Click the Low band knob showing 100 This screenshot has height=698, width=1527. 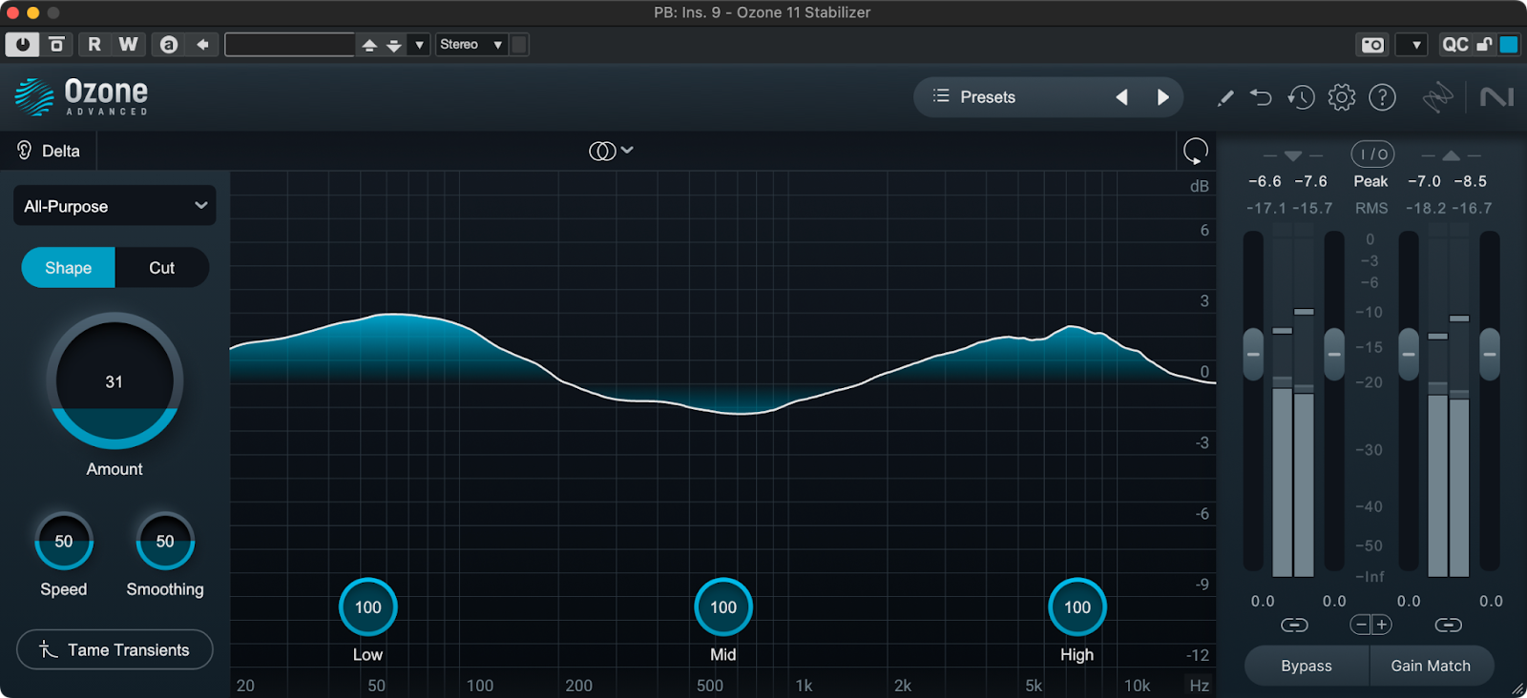click(x=367, y=607)
